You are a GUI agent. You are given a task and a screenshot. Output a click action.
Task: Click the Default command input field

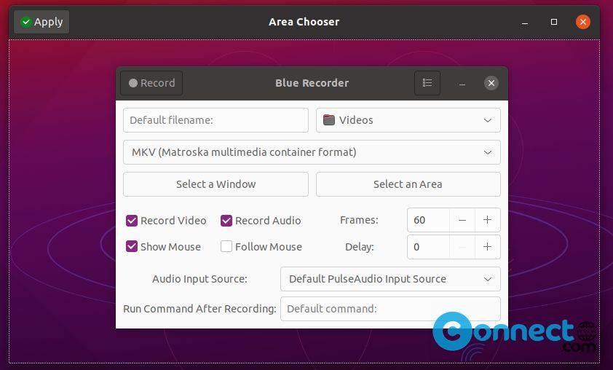[x=390, y=309]
